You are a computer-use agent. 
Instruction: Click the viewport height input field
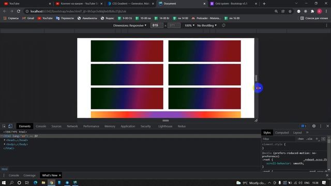coord(174,25)
